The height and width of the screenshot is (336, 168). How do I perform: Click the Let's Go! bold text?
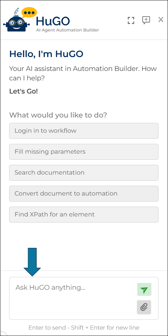pos(24,92)
